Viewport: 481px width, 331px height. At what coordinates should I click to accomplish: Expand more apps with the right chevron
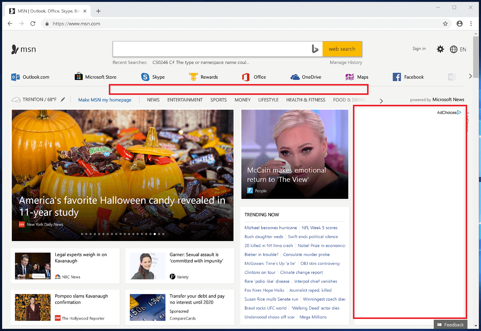coord(470,76)
